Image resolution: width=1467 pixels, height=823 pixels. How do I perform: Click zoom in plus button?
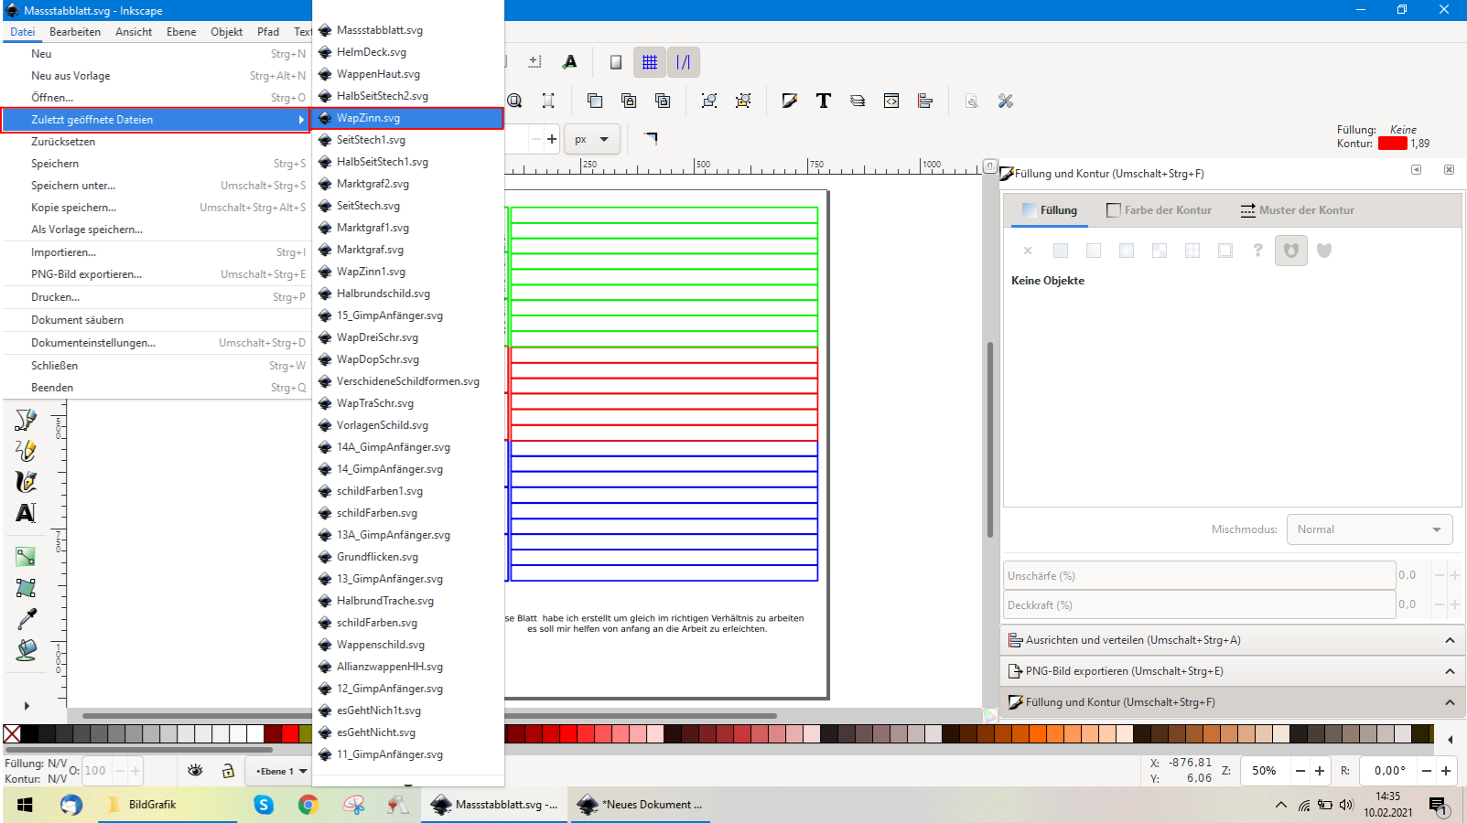[x=1320, y=771]
